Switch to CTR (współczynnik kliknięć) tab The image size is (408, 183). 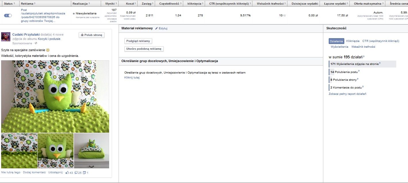[x=381, y=41]
